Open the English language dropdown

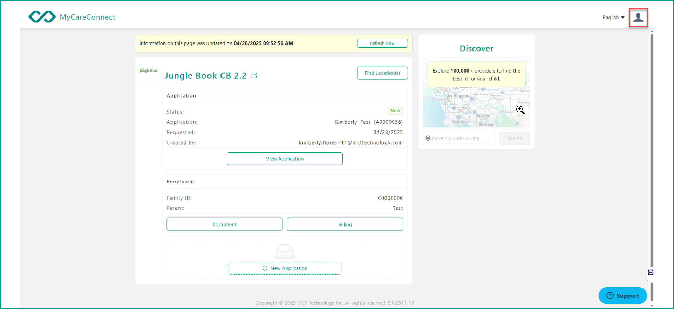pos(613,18)
